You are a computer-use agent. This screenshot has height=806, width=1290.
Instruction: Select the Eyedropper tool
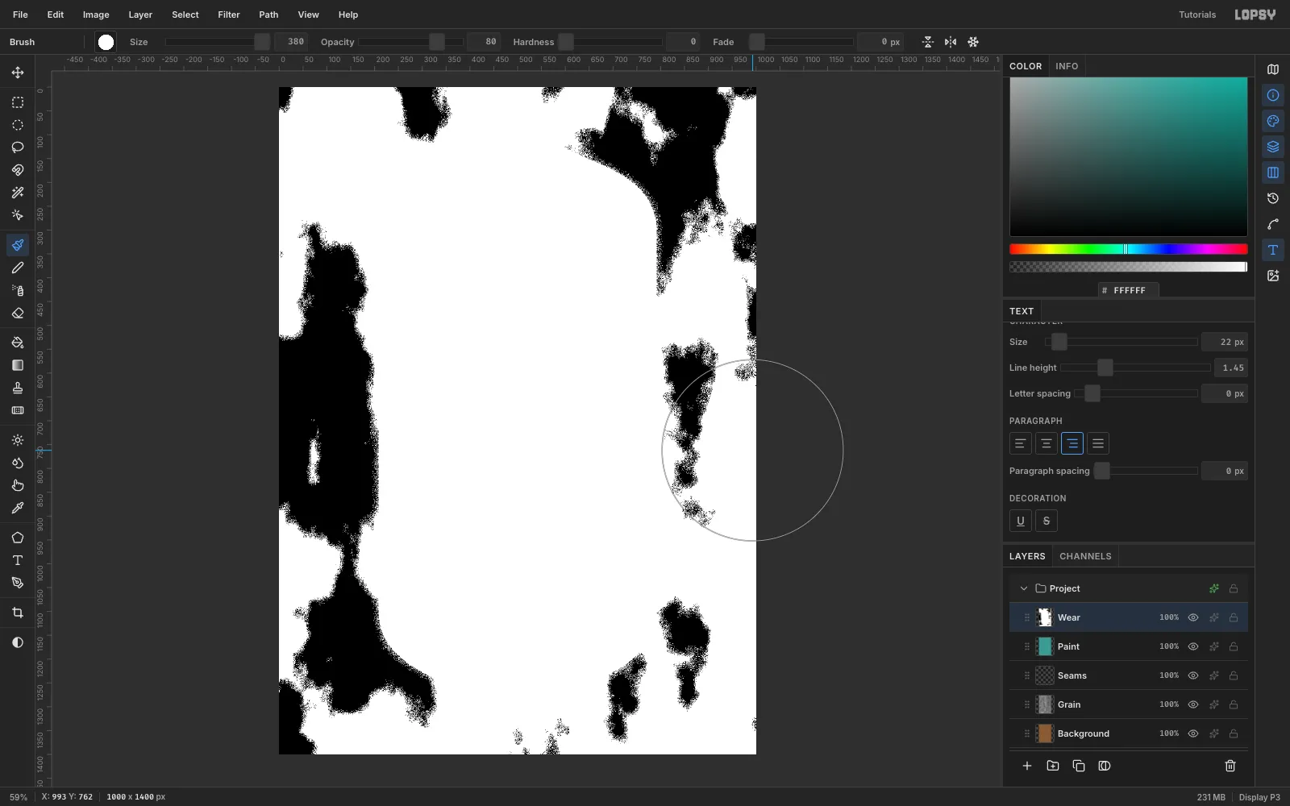coord(18,508)
